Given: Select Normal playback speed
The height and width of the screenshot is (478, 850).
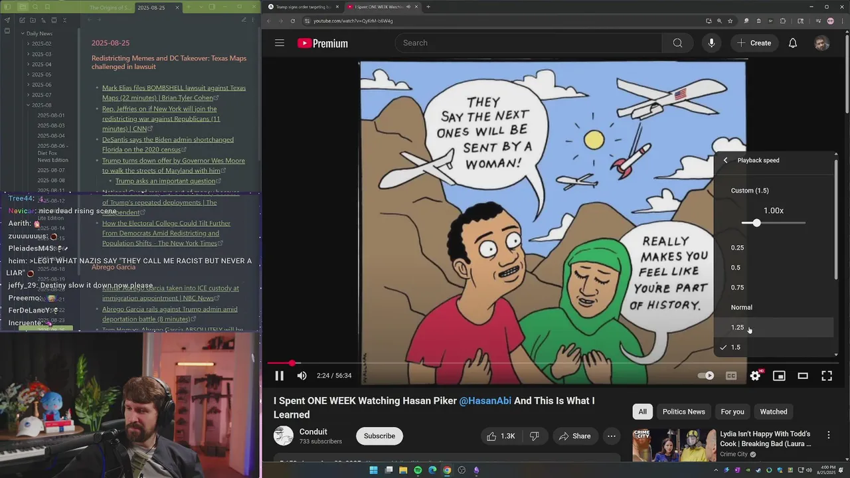Looking at the screenshot, I should [774, 307].
